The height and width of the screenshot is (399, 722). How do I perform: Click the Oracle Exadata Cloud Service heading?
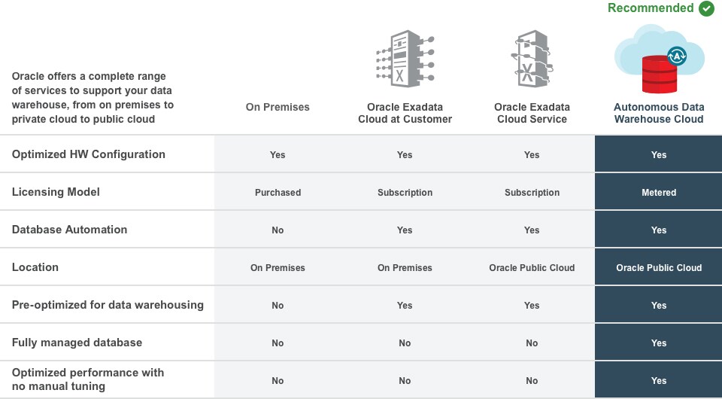point(532,113)
